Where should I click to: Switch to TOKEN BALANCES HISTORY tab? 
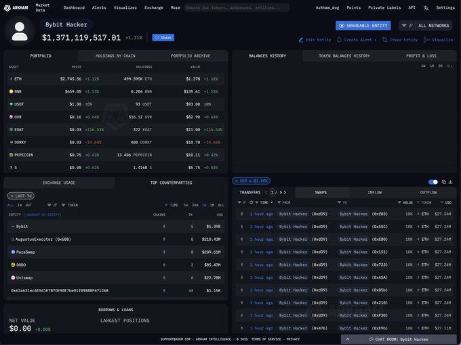point(344,55)
